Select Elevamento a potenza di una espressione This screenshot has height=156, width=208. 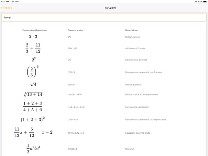[x=146, y=119]
